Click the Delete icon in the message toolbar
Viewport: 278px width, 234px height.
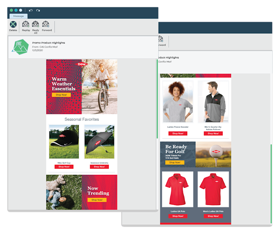tap(13, 24)
